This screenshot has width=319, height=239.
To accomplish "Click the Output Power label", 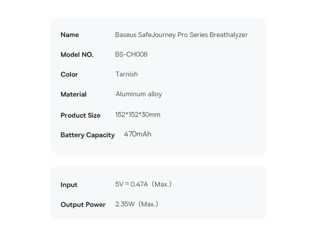I will tap(83, 205).
